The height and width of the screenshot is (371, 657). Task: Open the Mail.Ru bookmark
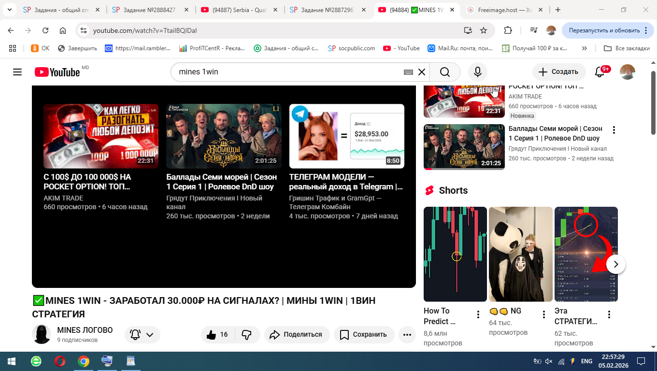[460, 48]
